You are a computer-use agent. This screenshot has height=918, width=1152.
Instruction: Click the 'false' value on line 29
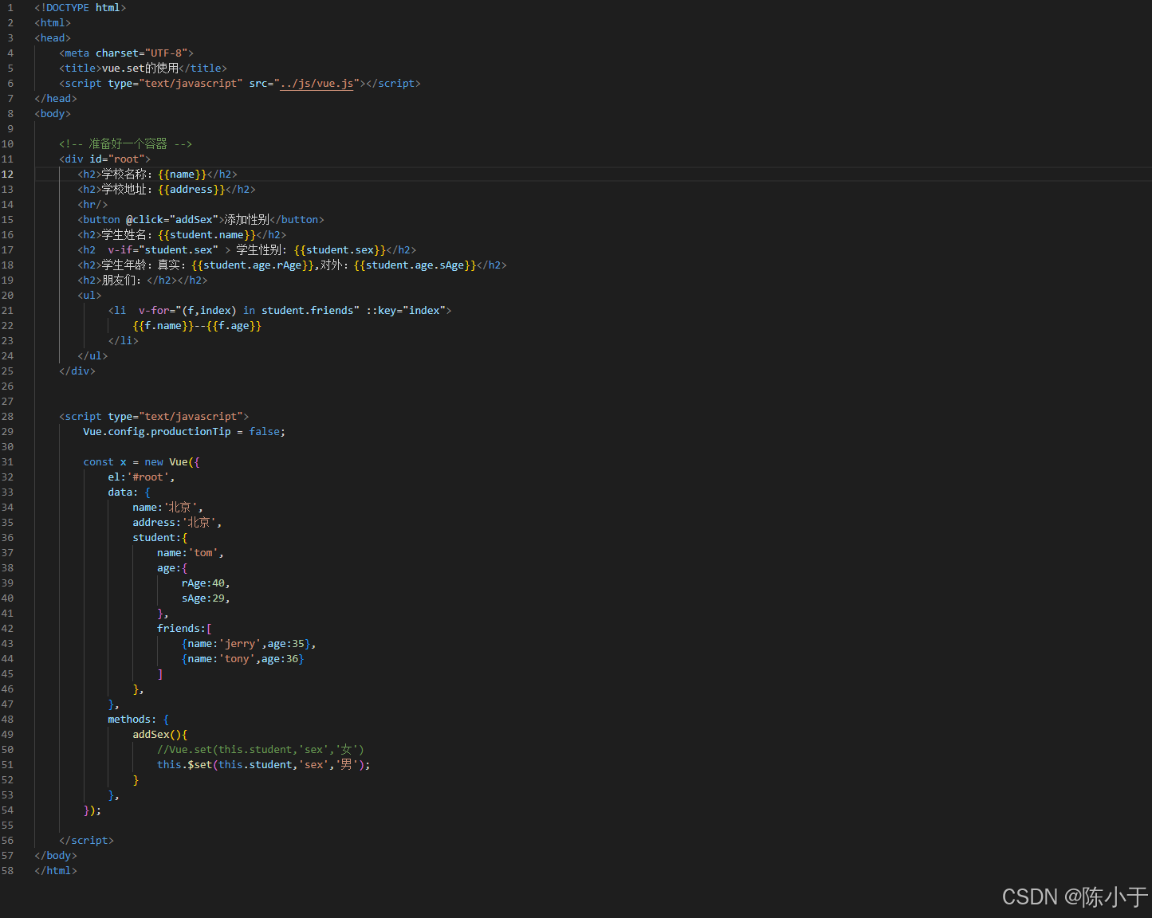[x=265, y=432]
